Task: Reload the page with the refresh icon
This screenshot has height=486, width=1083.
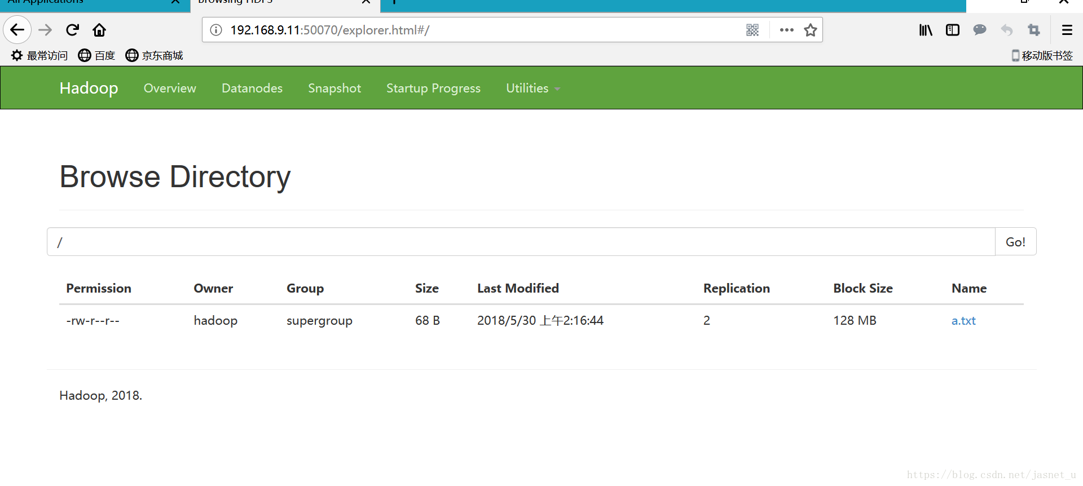Action: point(72,30)
